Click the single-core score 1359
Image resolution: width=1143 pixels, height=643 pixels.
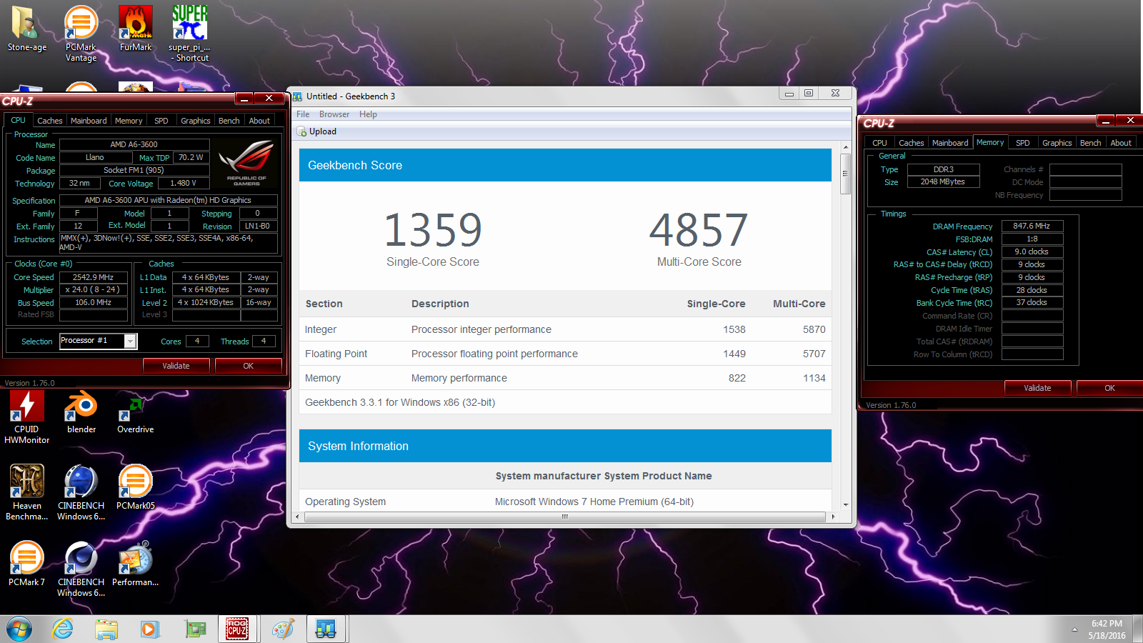433,230
